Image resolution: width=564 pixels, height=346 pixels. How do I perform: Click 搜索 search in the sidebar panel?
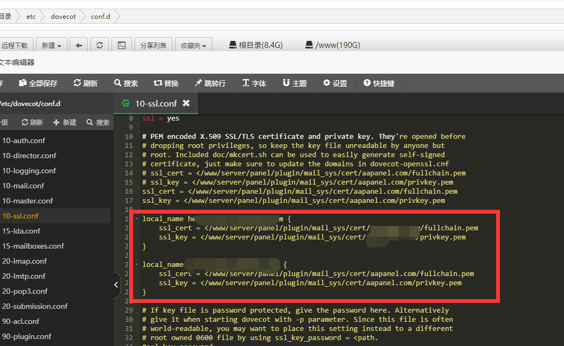click(x=98, y=123)
